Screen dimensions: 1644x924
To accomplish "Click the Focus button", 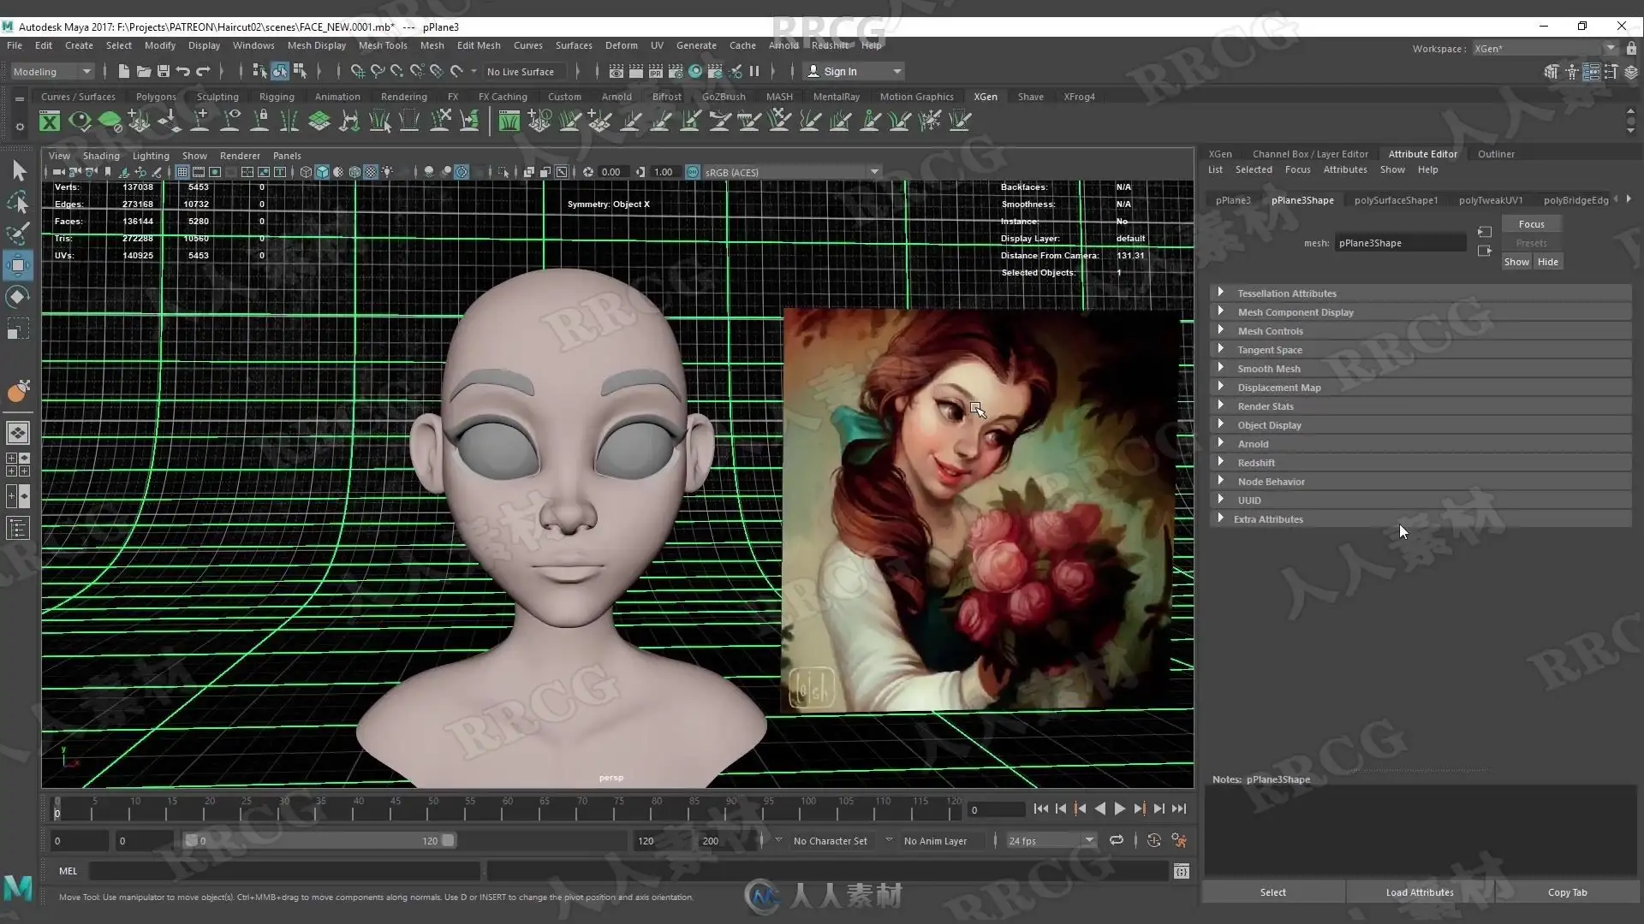I will coord(1531,224).
